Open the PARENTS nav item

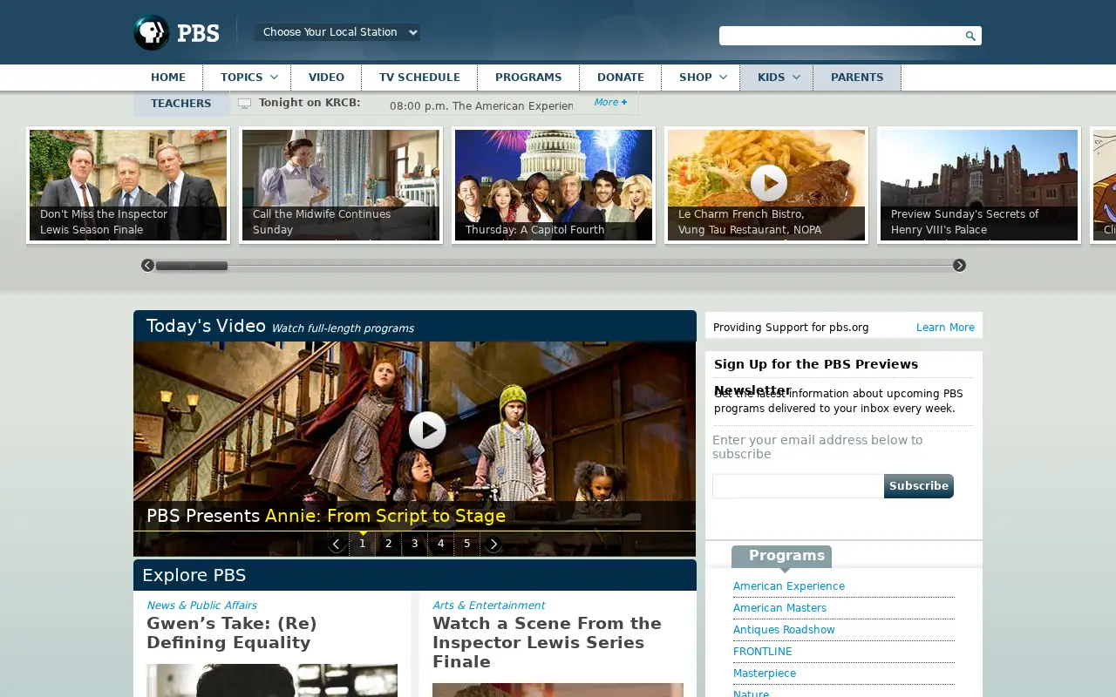coord(857,78)
